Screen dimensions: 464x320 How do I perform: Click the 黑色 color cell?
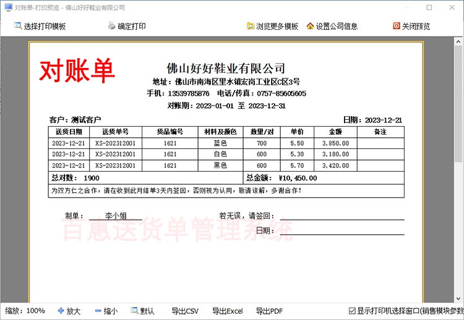220,166
